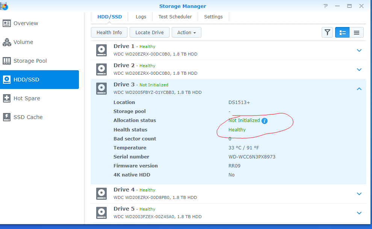Open the Action dropdown menu

coord(186,32)
